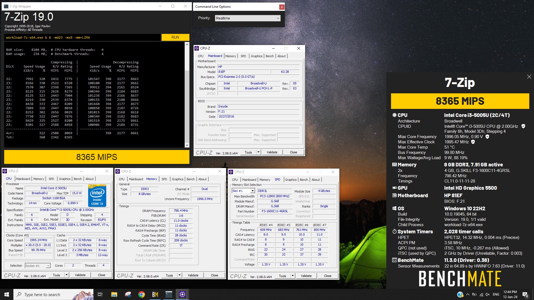Click the BIOS date 10/27/2016 value

point(258,116)
